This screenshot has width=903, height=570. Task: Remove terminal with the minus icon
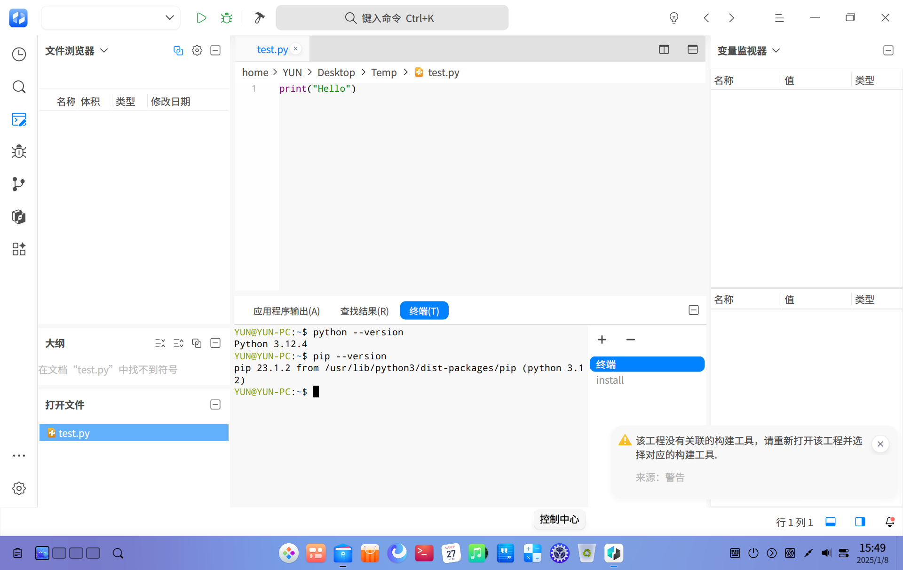point(631,340)
